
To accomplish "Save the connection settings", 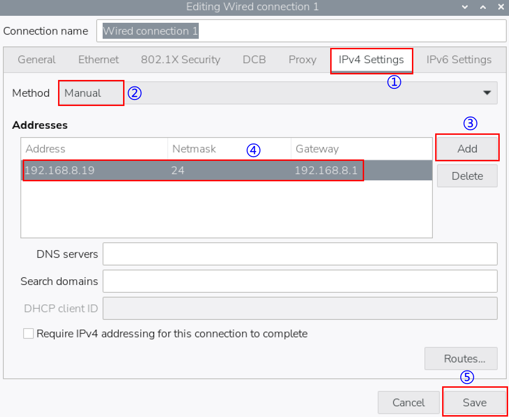I will (x=474, y=403).
